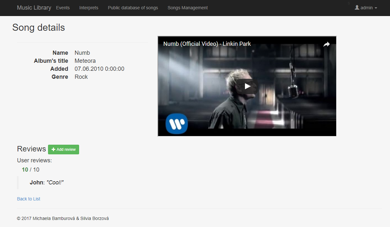
Task: Navigate to Songs Management
Action: tap(188, 8)
